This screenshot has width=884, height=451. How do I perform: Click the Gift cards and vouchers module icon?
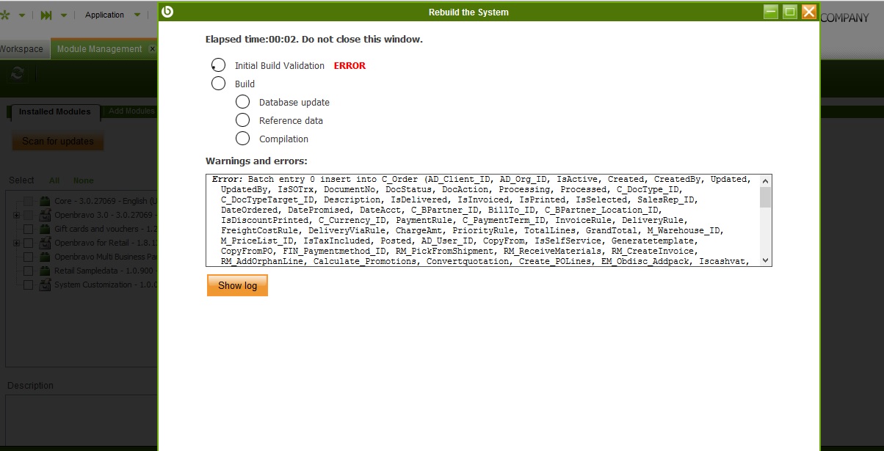[x=44, y=229]
